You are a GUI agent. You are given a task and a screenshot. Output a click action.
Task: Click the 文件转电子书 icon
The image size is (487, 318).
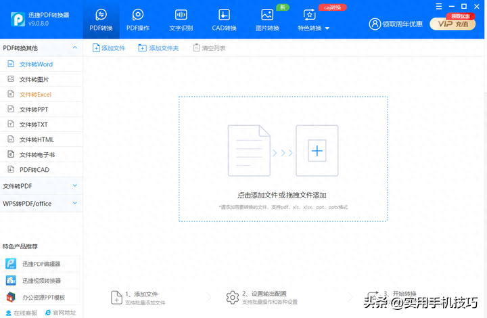11,154
